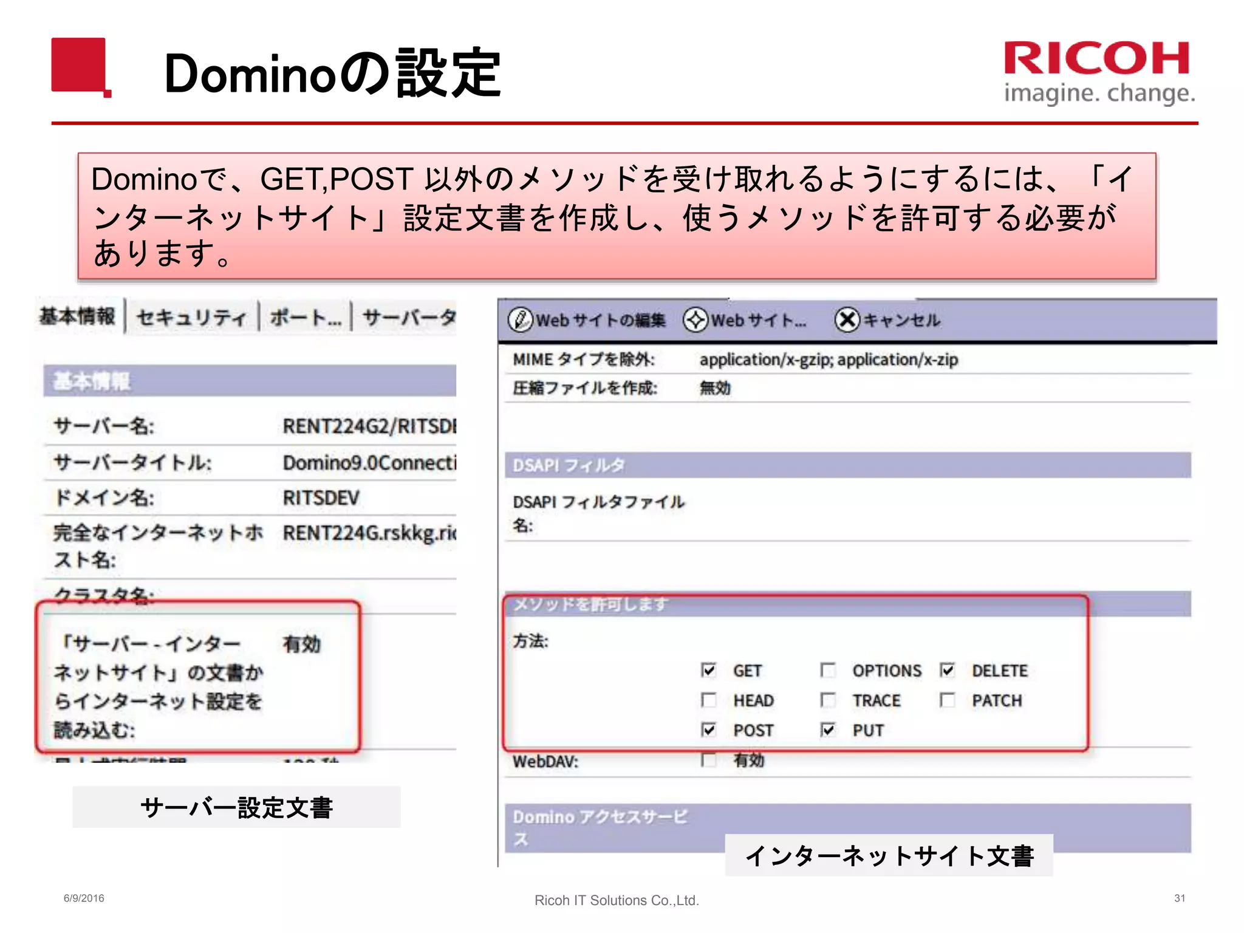Enable the HEAD method checkbox
Image resolution: width=1244 pixels, height=933 pixels.
pos(708,700)
